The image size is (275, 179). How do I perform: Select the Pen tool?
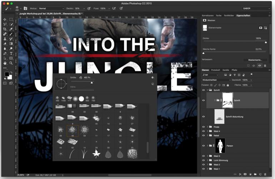[x=5, y=53]
